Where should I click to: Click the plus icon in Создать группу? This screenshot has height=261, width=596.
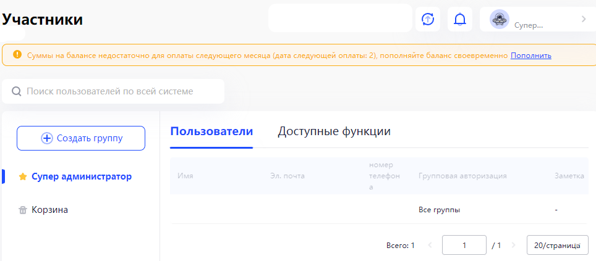point(47,138)
